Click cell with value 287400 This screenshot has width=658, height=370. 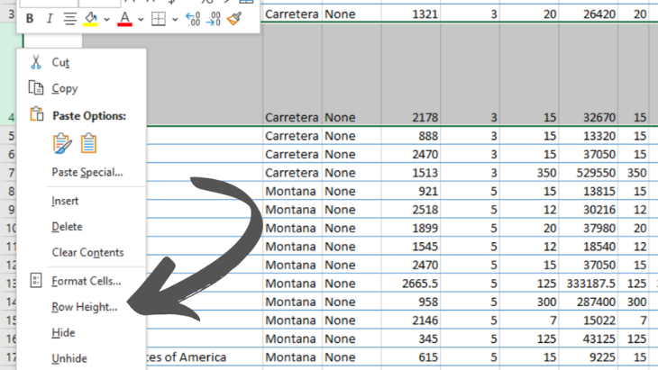click(588, 302)
